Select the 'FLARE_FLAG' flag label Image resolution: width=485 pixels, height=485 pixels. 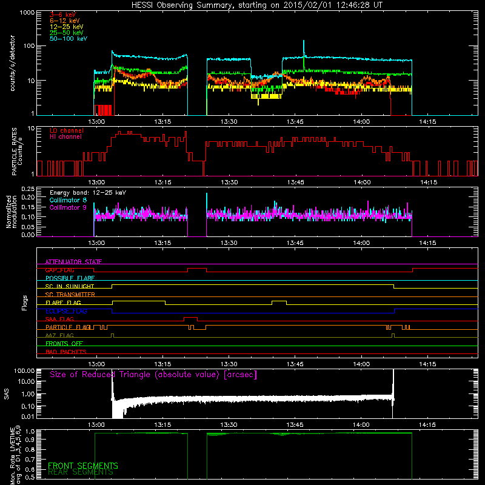(x=63, y=303)
